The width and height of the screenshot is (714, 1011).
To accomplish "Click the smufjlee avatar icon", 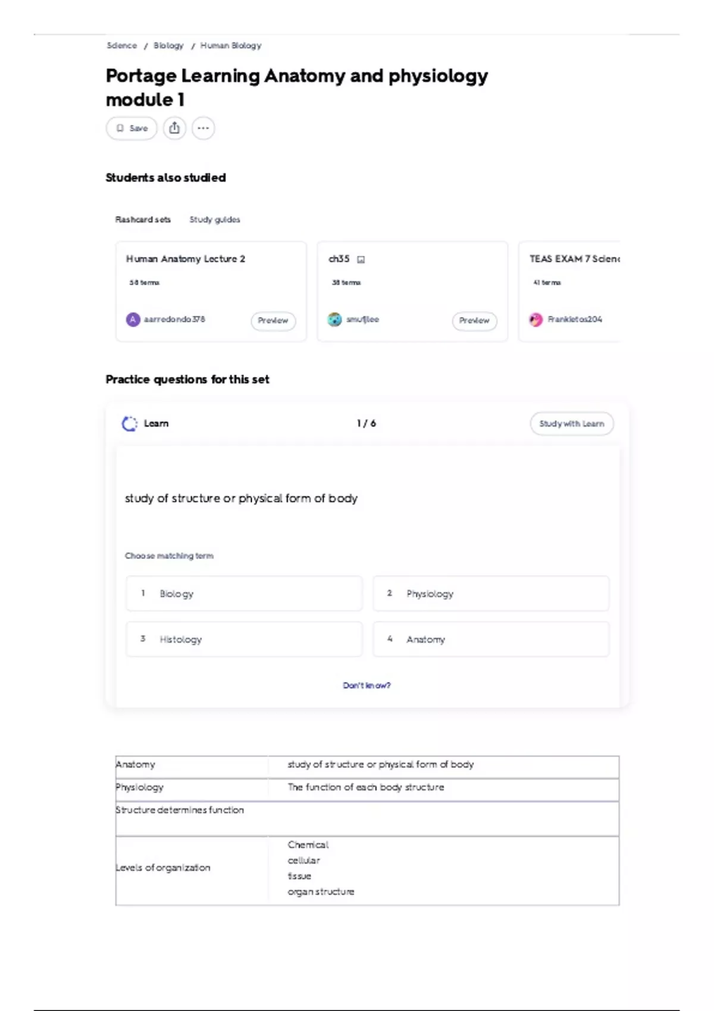I will (335, 319).
